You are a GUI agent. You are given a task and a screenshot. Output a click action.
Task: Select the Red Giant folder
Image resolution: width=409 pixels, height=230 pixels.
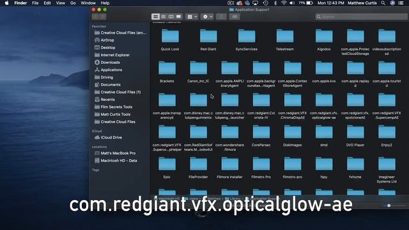[208, 36]
